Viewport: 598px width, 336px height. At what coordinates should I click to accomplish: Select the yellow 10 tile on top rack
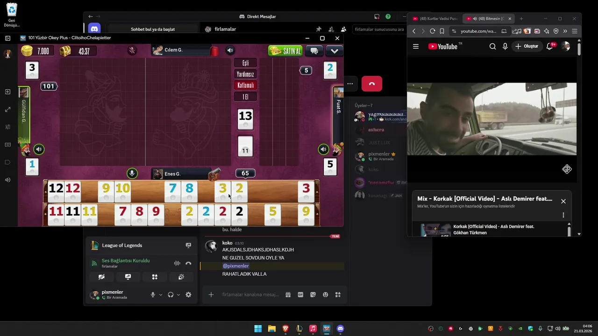[122, 191]
